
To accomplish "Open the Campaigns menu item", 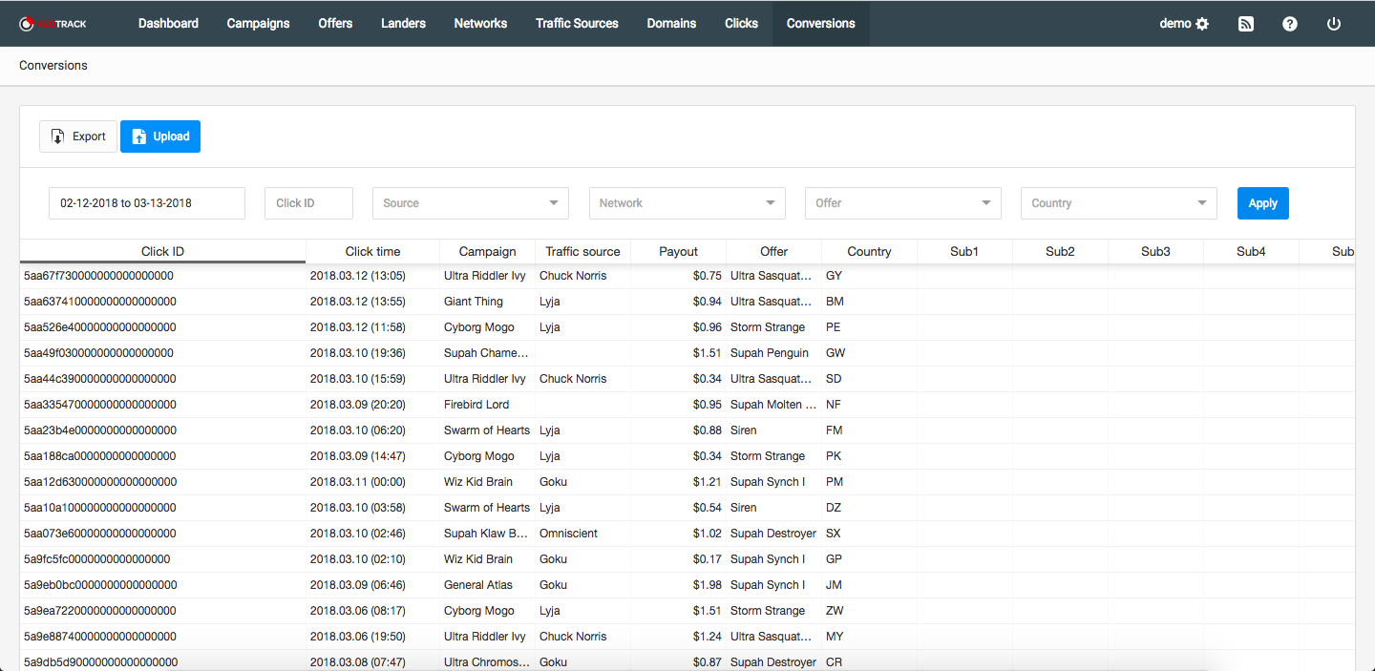I will click(x=258, y=24).
